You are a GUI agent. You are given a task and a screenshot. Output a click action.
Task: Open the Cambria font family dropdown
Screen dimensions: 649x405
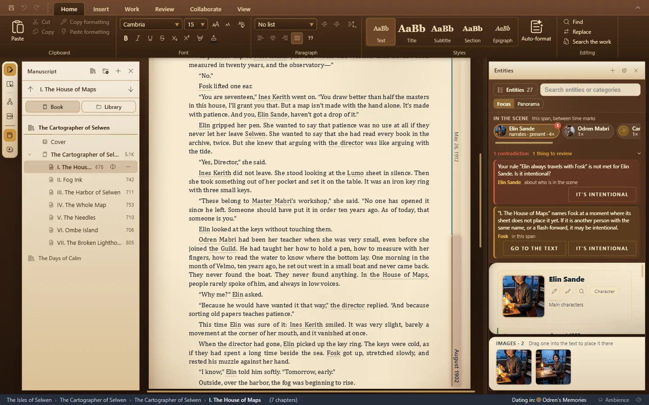click(151, 24)
